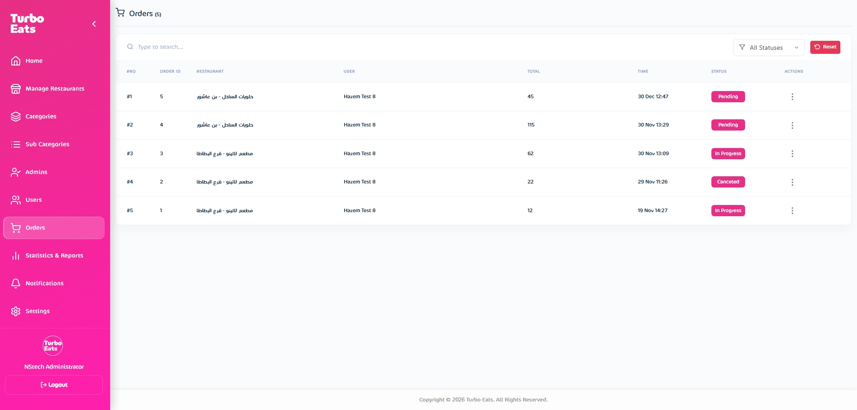
Task: Click the Canceled status badge
Action: [728, 182]
